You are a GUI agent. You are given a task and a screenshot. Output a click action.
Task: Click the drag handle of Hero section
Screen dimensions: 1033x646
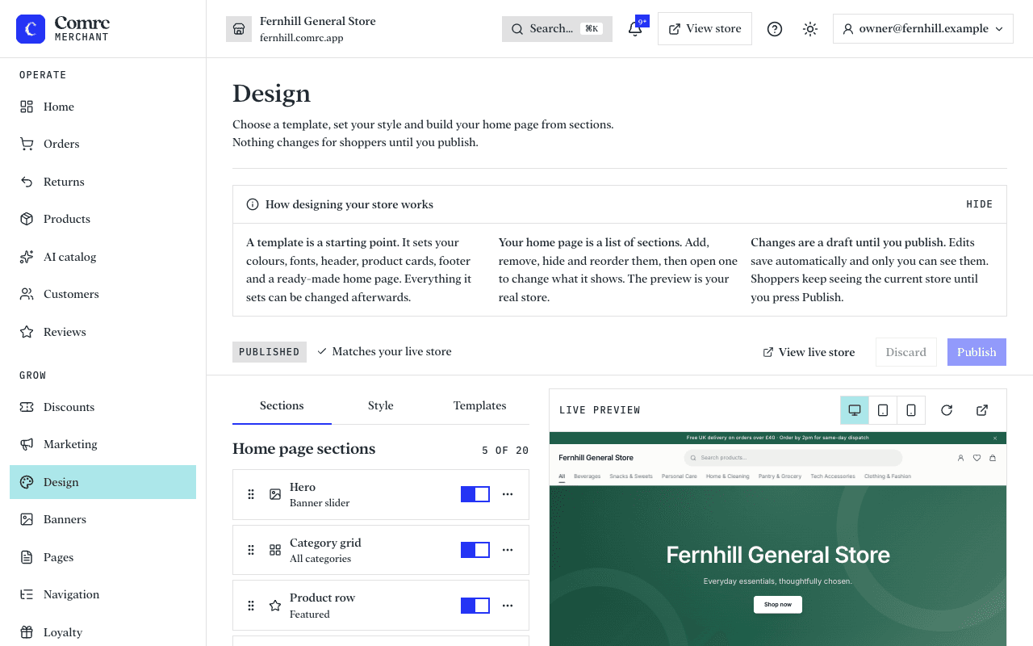(251, 494)
